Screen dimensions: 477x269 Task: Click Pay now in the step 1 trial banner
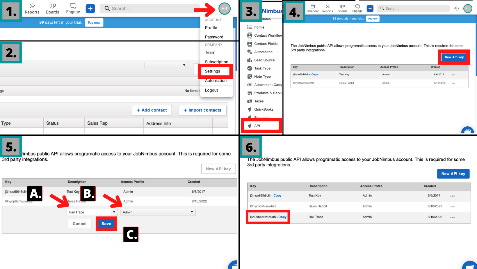[x=94, y=22]
